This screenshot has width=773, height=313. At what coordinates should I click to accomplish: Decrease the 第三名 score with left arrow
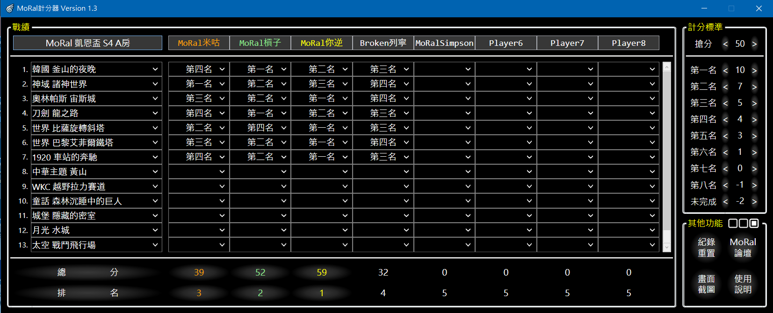[x=725, y=103]
